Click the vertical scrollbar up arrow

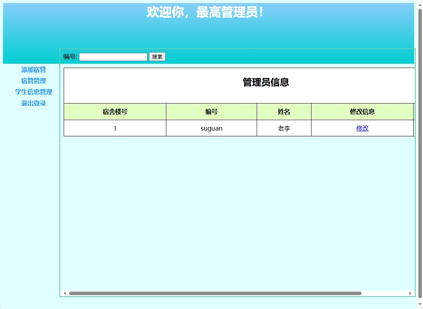pos(420,5)
